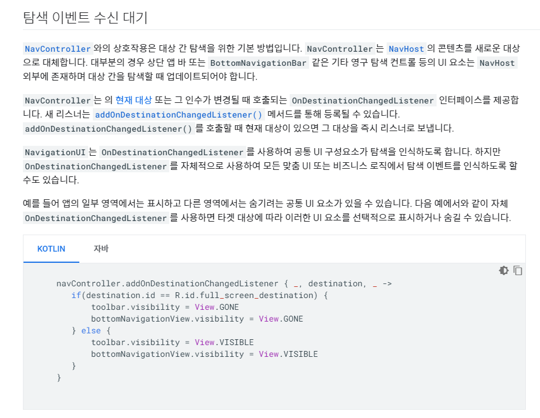This screenshot has height=418, width=540.
Task: Switch to the KOTLIN code tab
Action: coord(51,249)
